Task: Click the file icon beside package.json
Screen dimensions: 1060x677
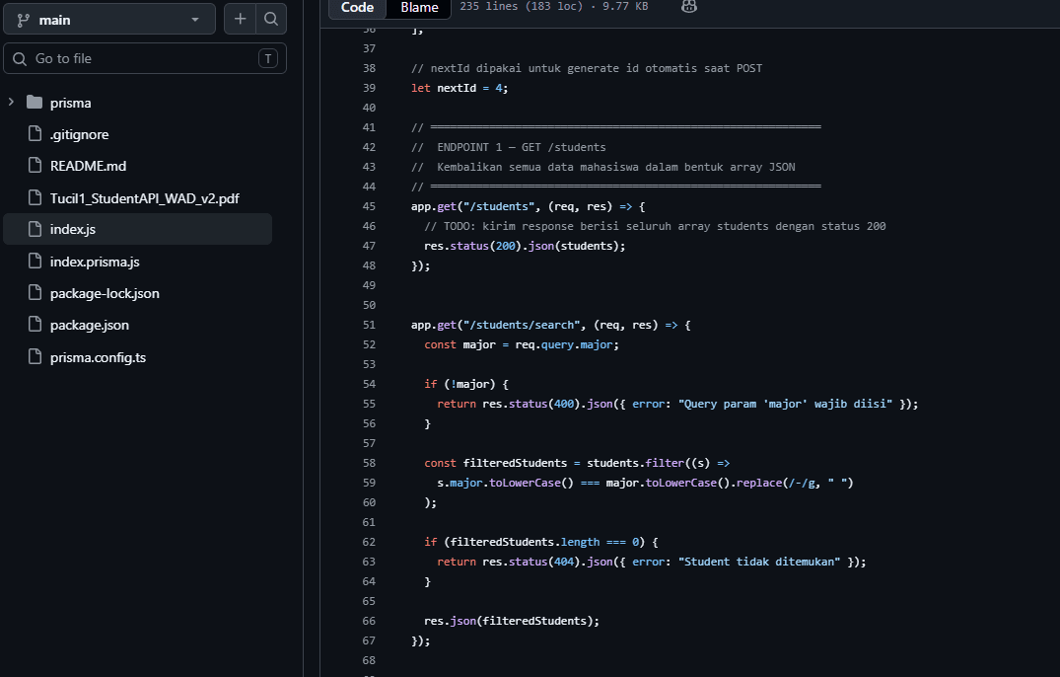Action: [35, 324]
